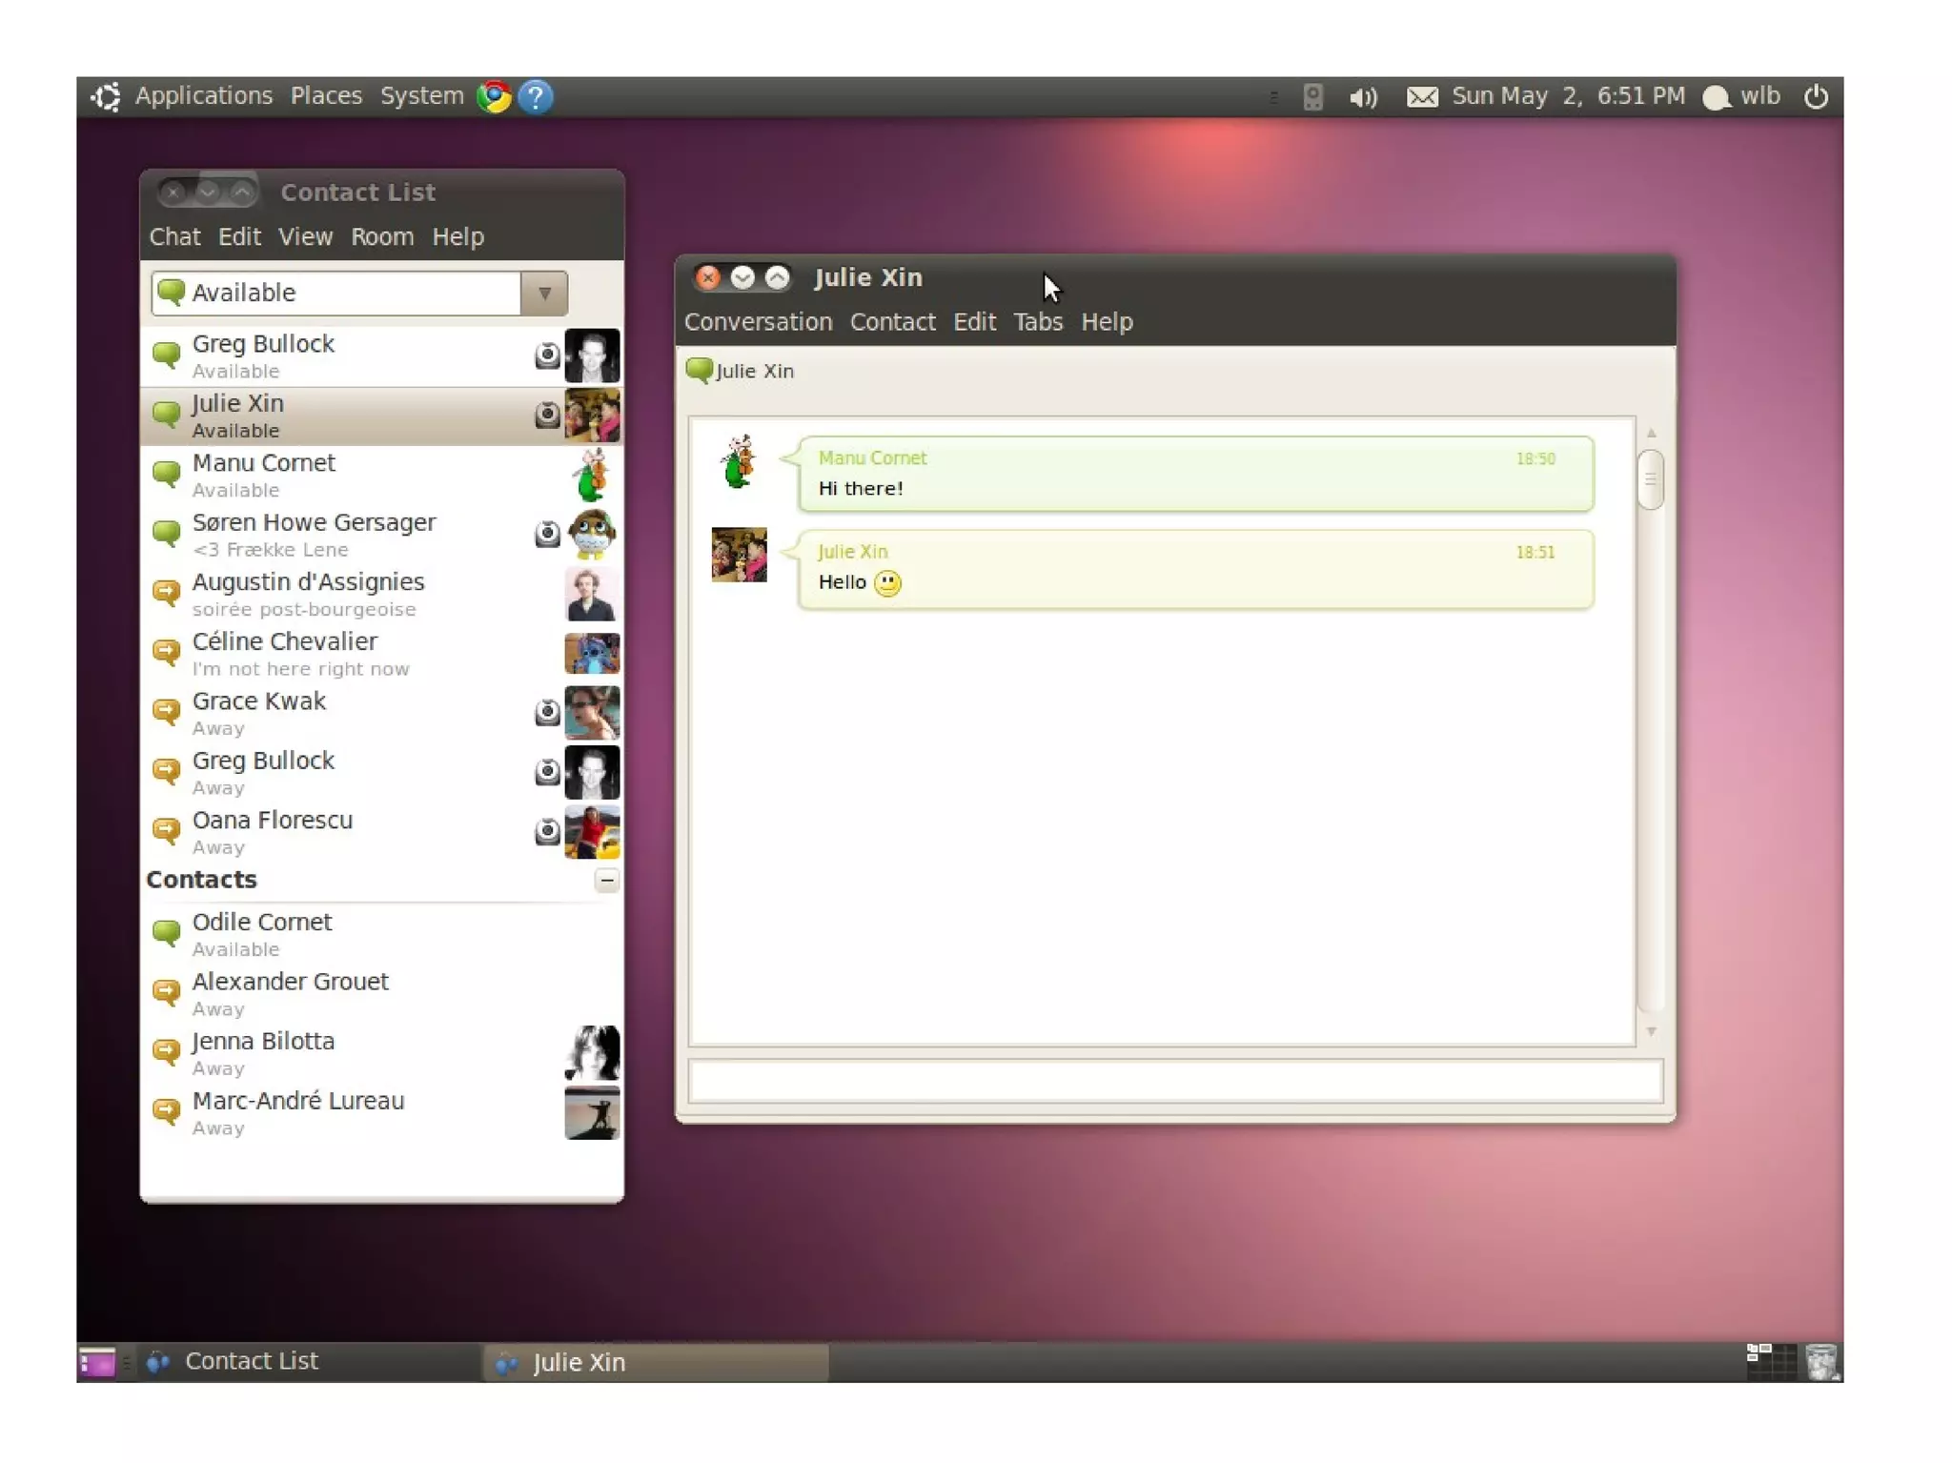Open the Room menu in Contact List
Viewport: 1952px width, 1463px height.
[381, 236]
